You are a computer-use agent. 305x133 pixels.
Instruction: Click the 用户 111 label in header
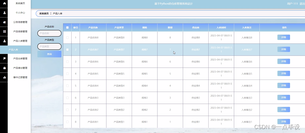[x=292, y=4]
